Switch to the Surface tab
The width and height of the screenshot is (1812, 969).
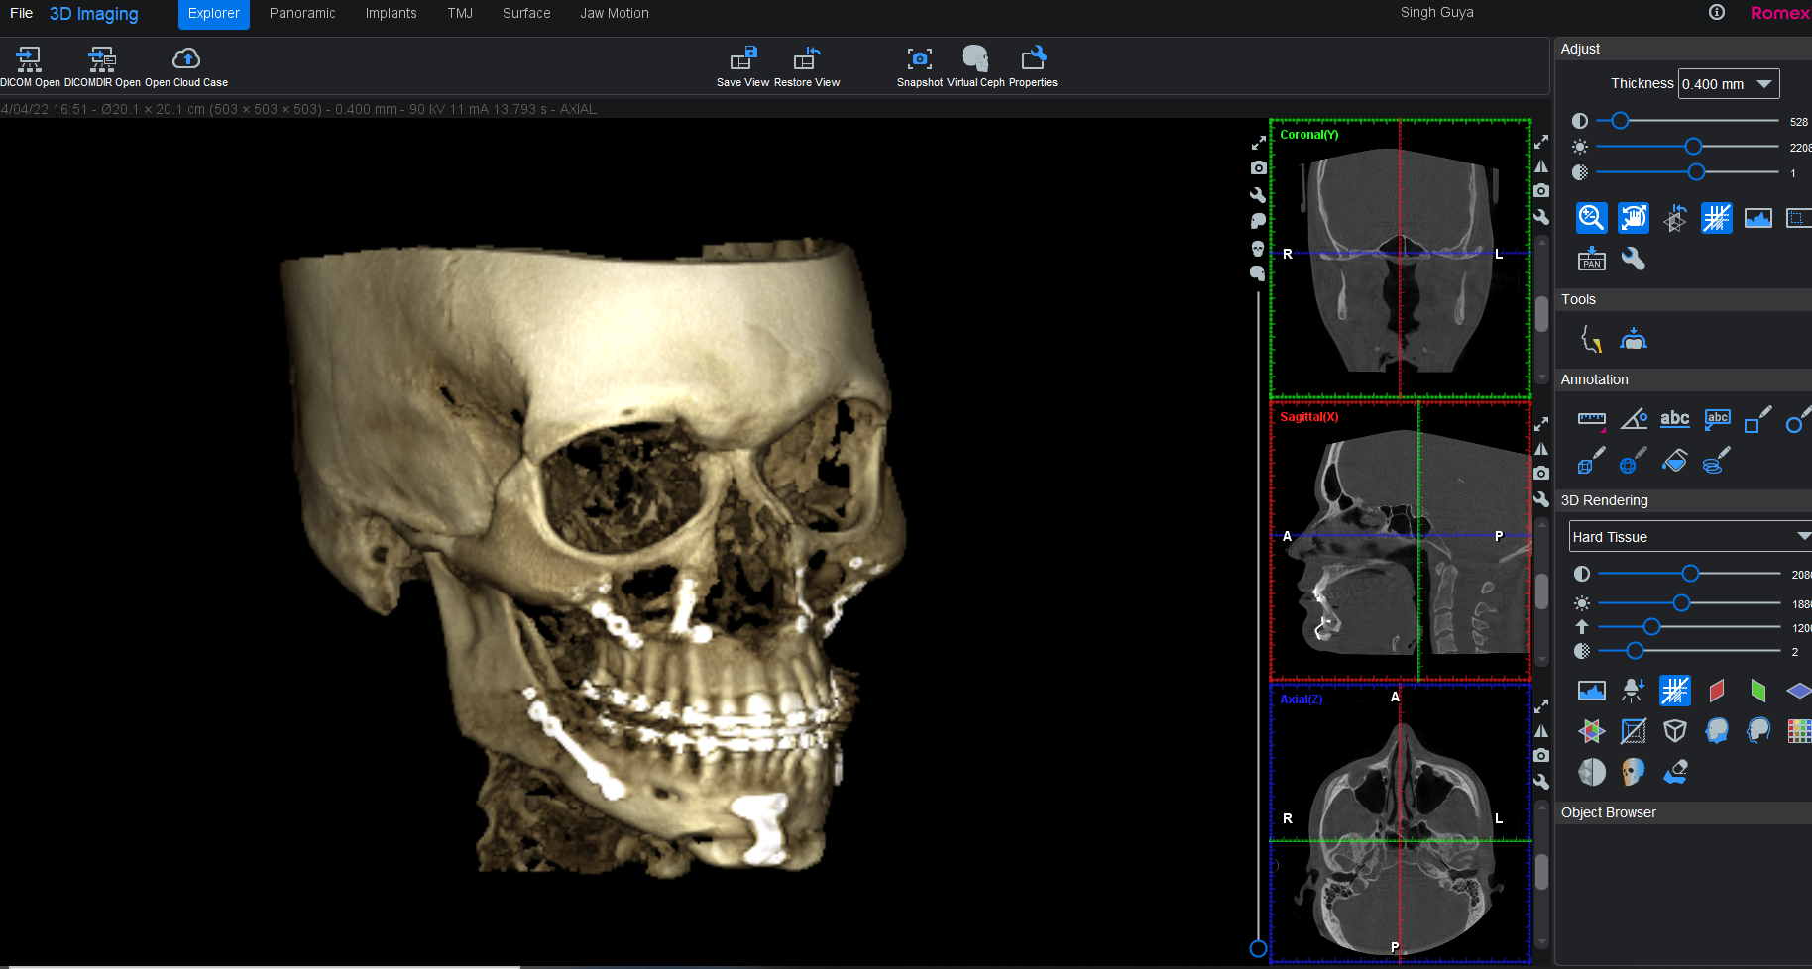[x=526, y=13]
